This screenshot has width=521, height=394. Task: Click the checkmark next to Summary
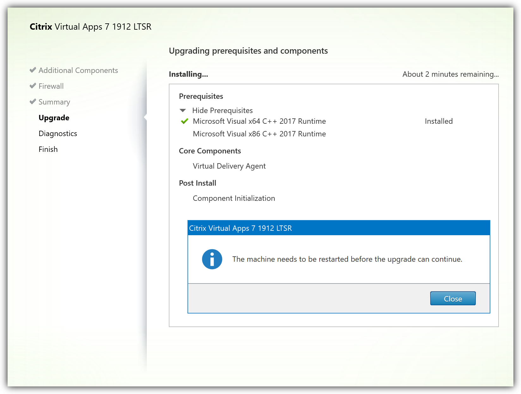(33, 102)
